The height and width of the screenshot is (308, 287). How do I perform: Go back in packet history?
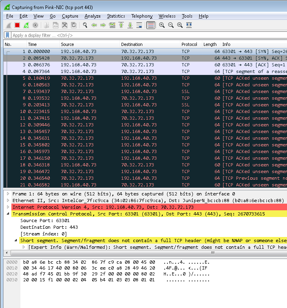[94, 25]
